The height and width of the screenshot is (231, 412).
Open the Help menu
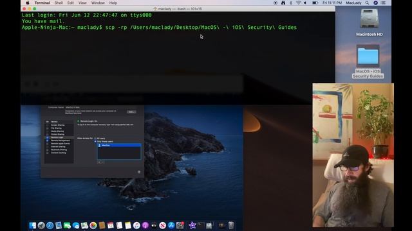(113, 3)
